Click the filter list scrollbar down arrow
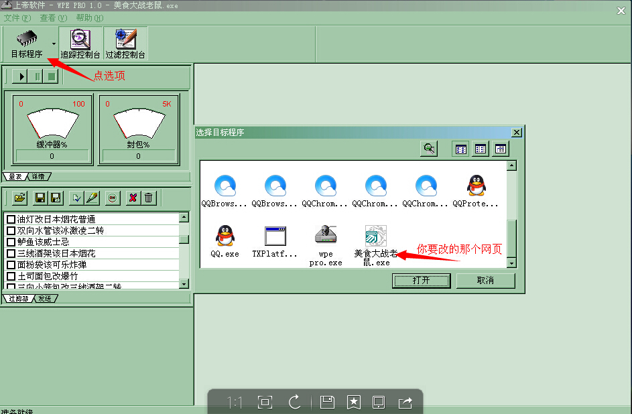Viewport: 632px width, 414px height. click(x=184, y=285)
